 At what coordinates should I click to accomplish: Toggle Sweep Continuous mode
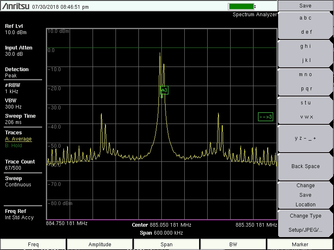(x=16, y=181)
